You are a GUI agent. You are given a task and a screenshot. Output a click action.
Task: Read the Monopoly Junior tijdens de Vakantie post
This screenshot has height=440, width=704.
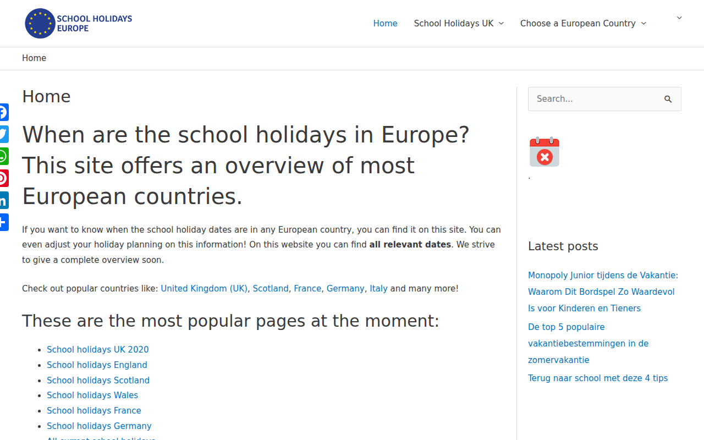(603, 291)
